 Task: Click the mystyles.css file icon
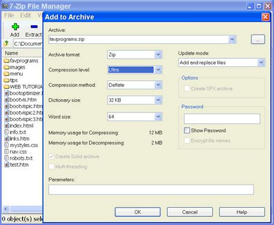pyautogui.click(x=6, y=145)
